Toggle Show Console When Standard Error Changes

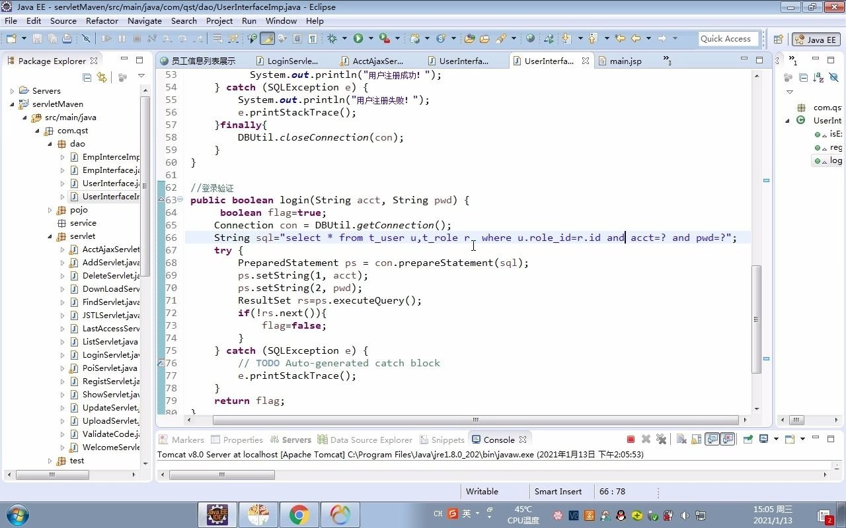pyautogui.click(x=728, y=440)
